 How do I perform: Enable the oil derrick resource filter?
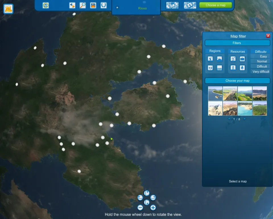(233, 68)
